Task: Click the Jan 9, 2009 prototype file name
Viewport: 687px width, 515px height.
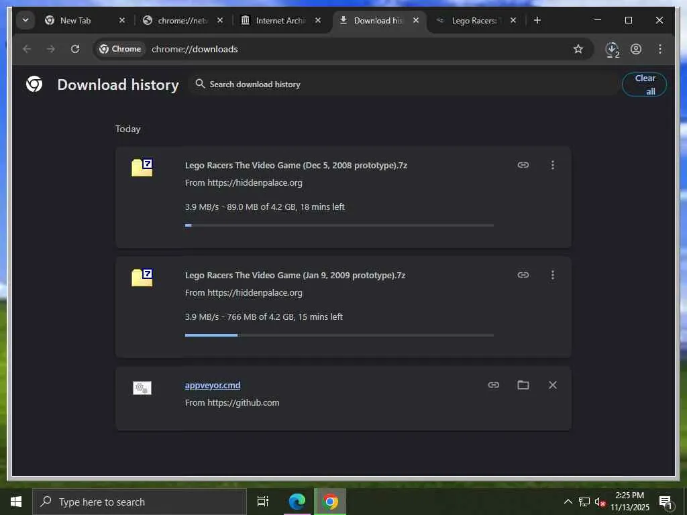Action: (x=295, y=276)
